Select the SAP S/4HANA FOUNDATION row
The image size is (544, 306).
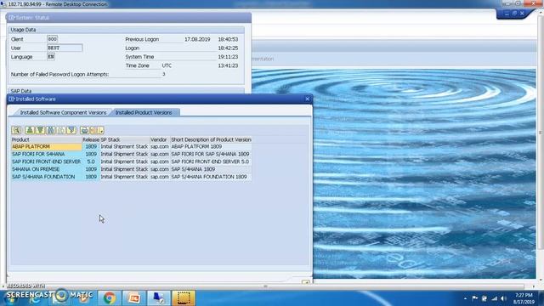47,177
